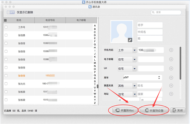Check the box for 张允光 contact

(6, 84)
